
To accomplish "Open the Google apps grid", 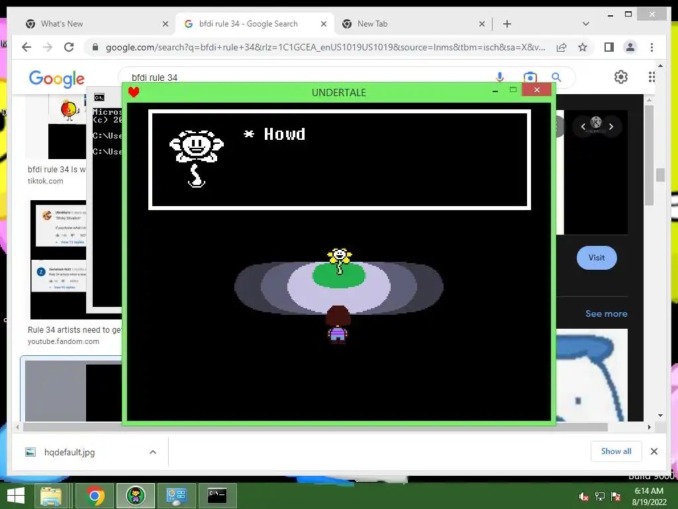I will click(x=652, y=77).
